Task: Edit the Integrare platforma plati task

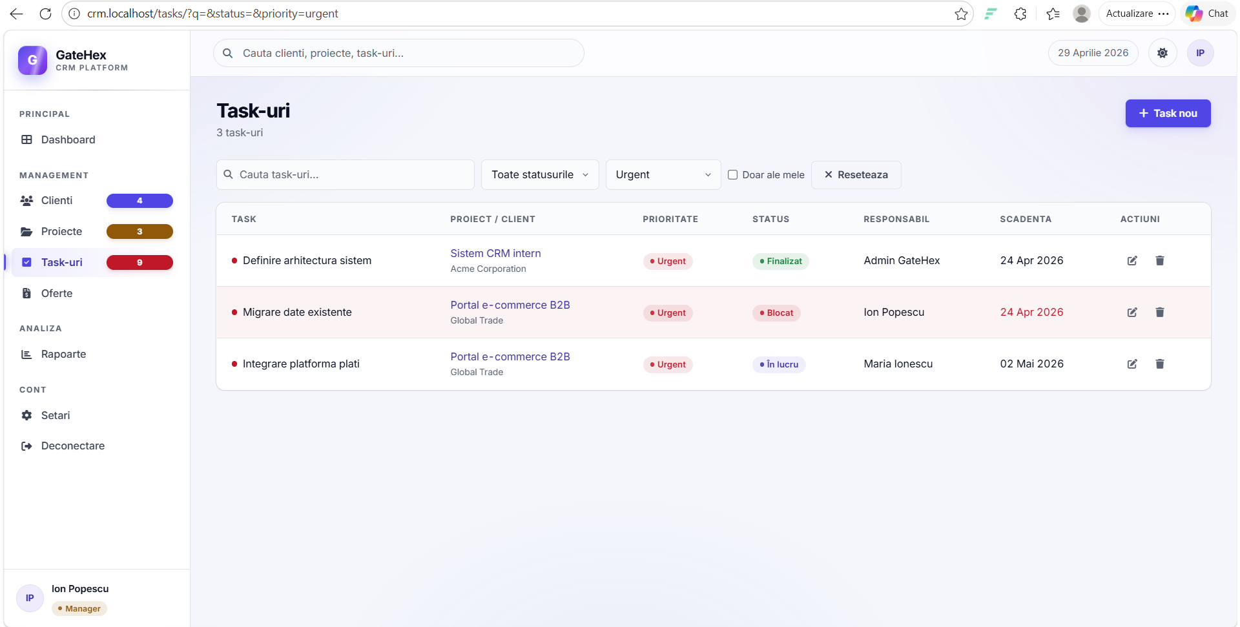Action: click(x=1132, y=364)
